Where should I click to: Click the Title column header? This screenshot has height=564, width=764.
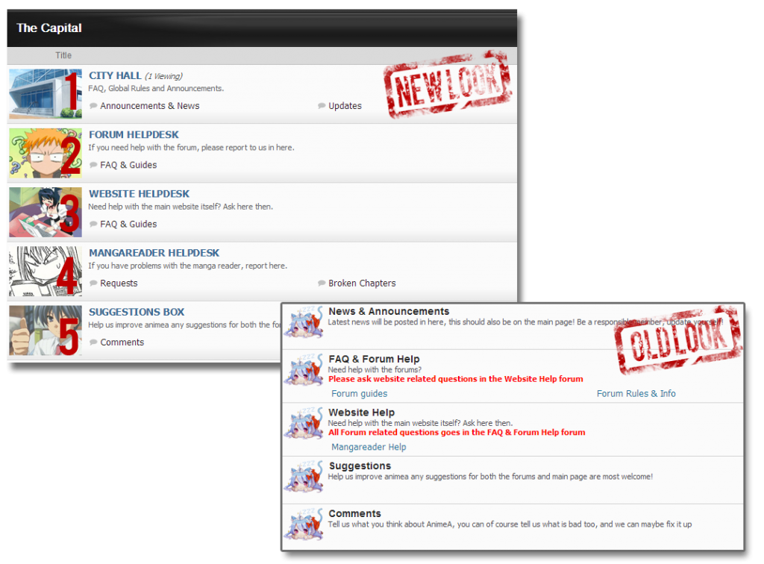[x=63, y=55]
